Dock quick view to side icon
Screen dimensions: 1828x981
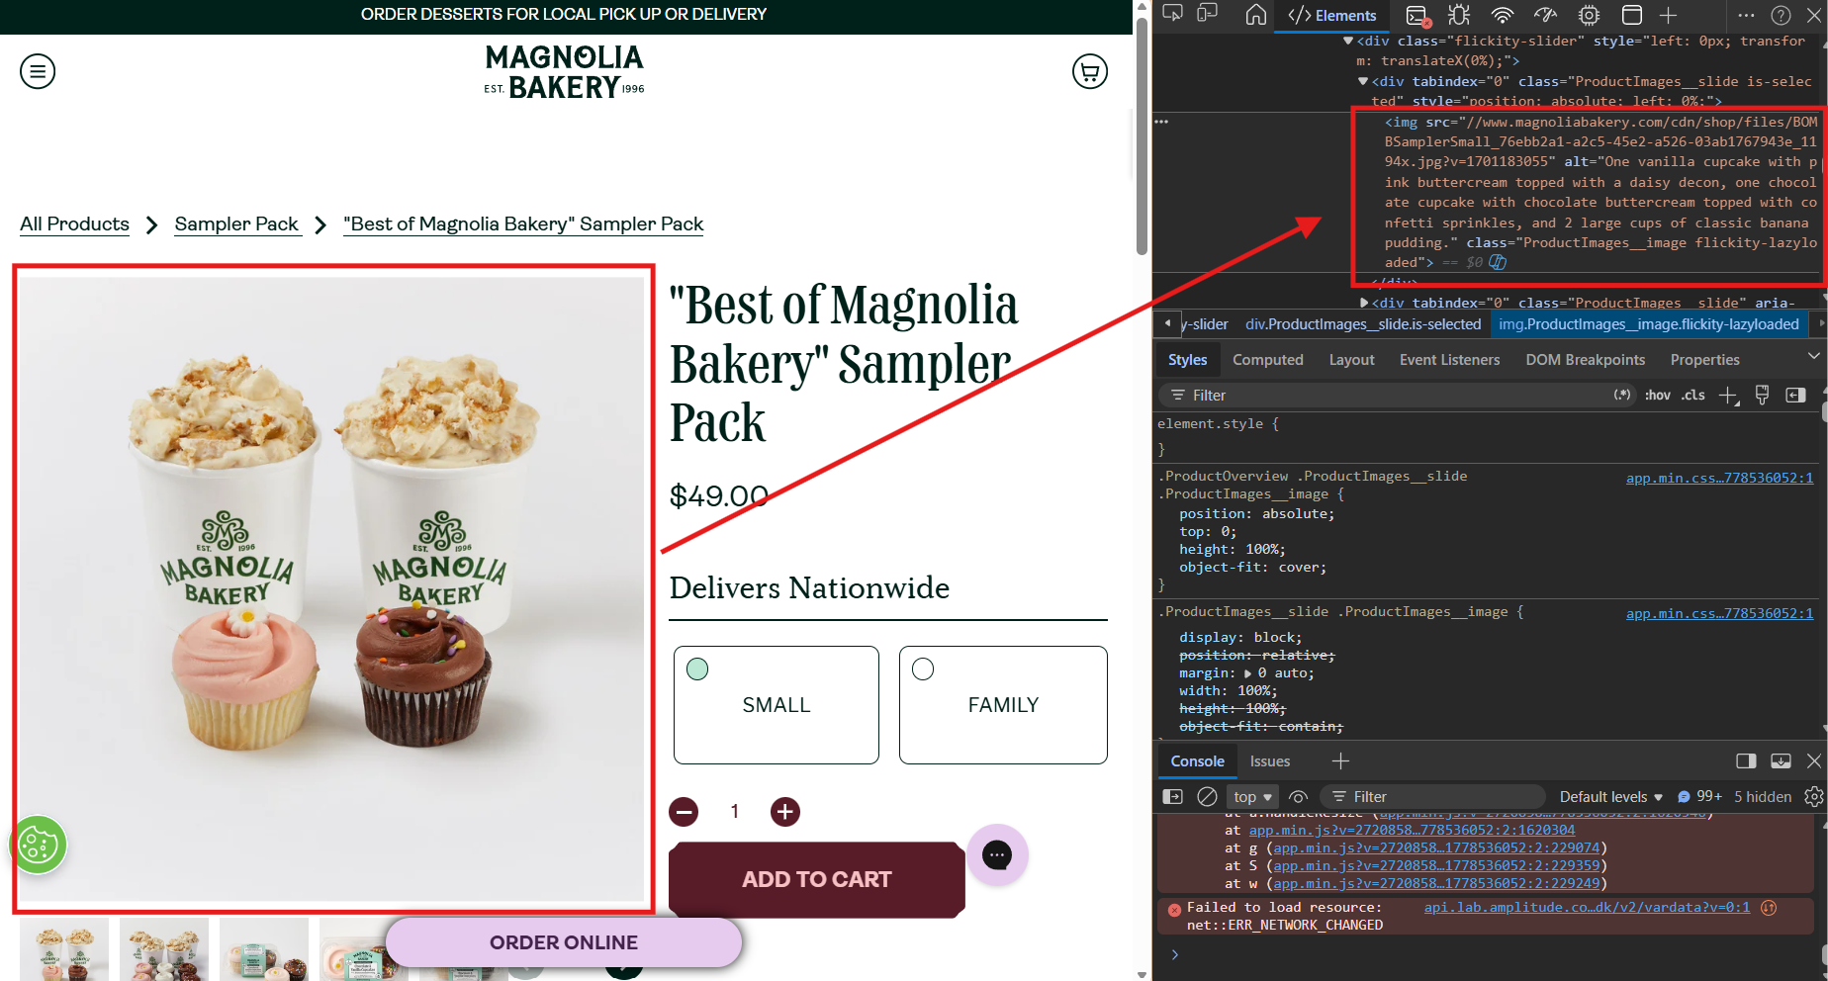1746,760
